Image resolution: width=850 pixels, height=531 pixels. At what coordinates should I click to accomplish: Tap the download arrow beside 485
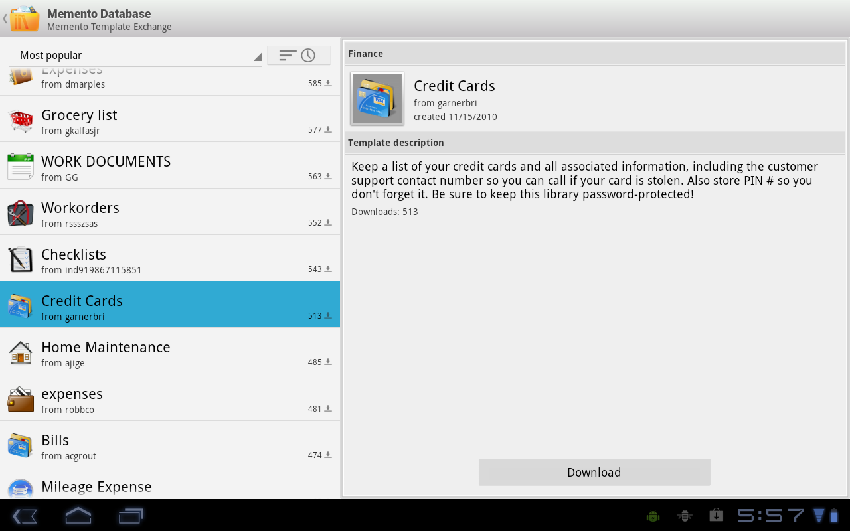[x=328, y=362]
